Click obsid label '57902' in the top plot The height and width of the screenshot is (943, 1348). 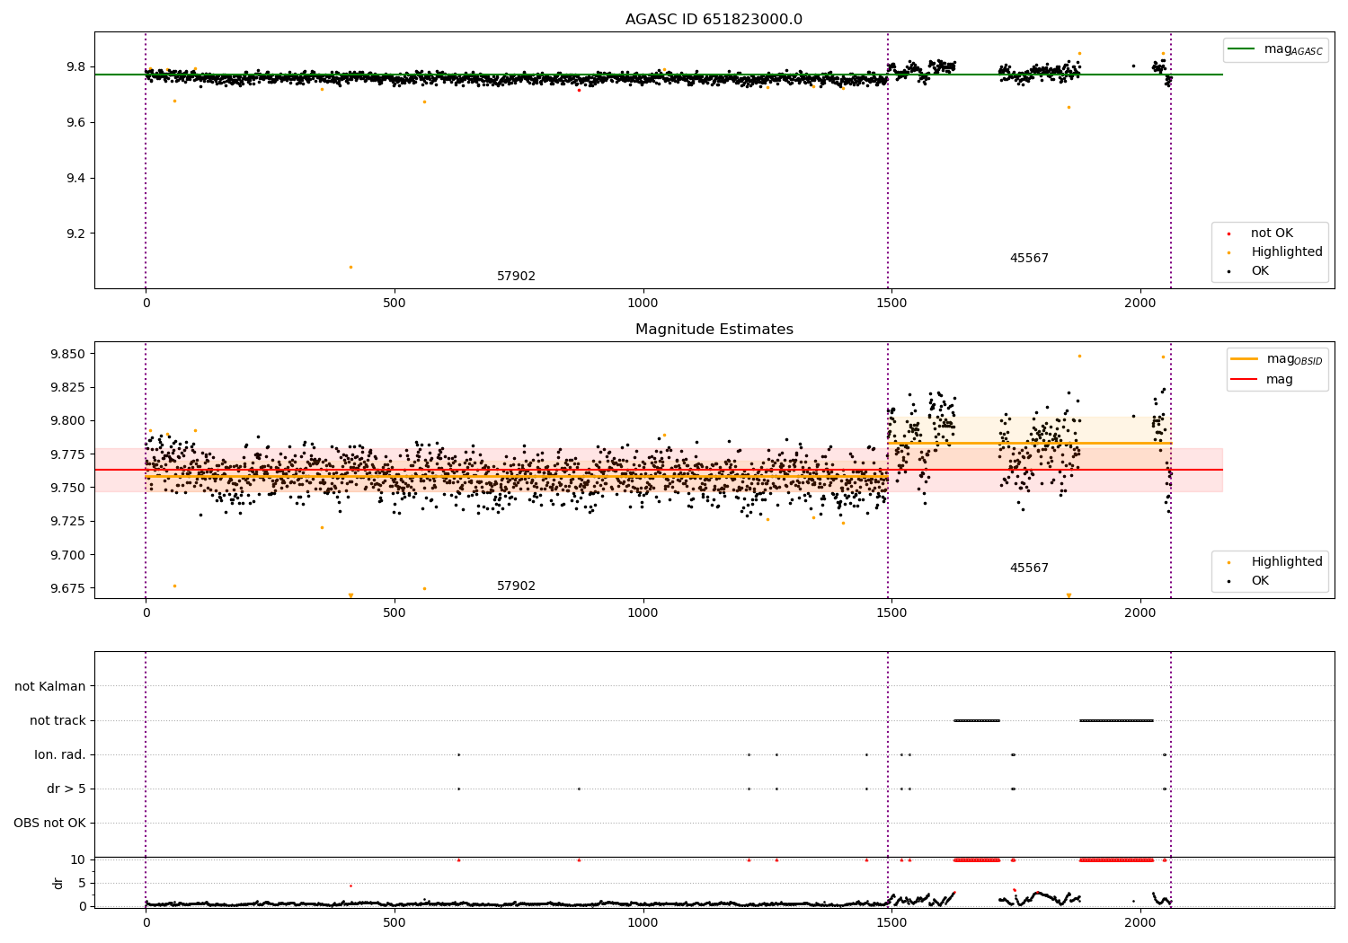tap(516, 277)
